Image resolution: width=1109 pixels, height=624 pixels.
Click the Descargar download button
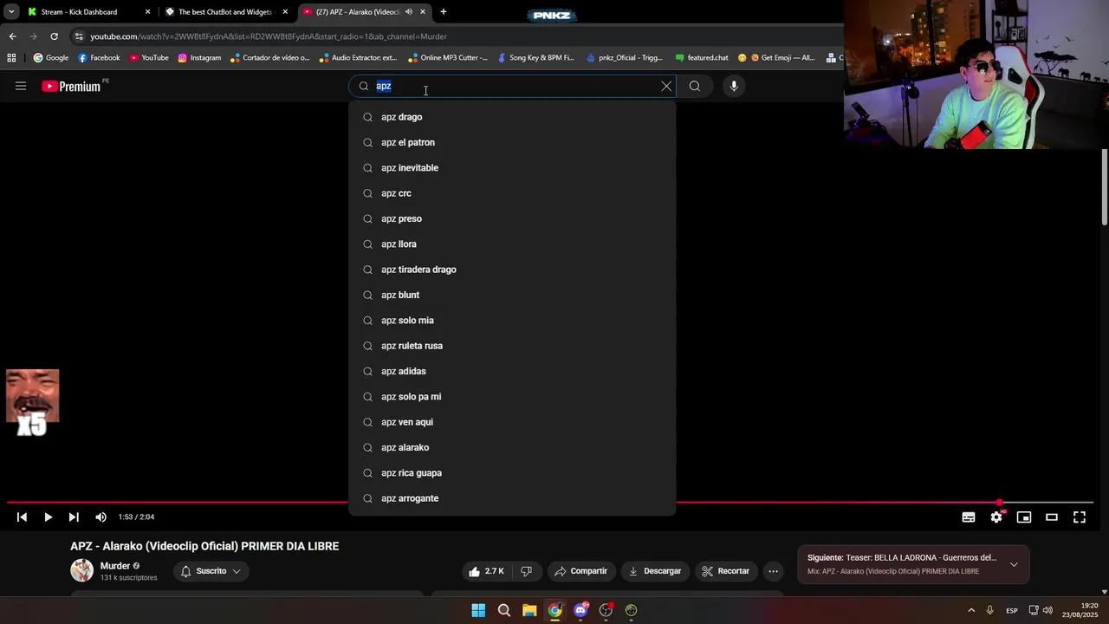point(654,571)
